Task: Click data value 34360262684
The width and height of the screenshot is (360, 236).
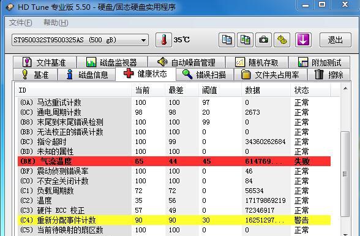Action: point(265,142)
